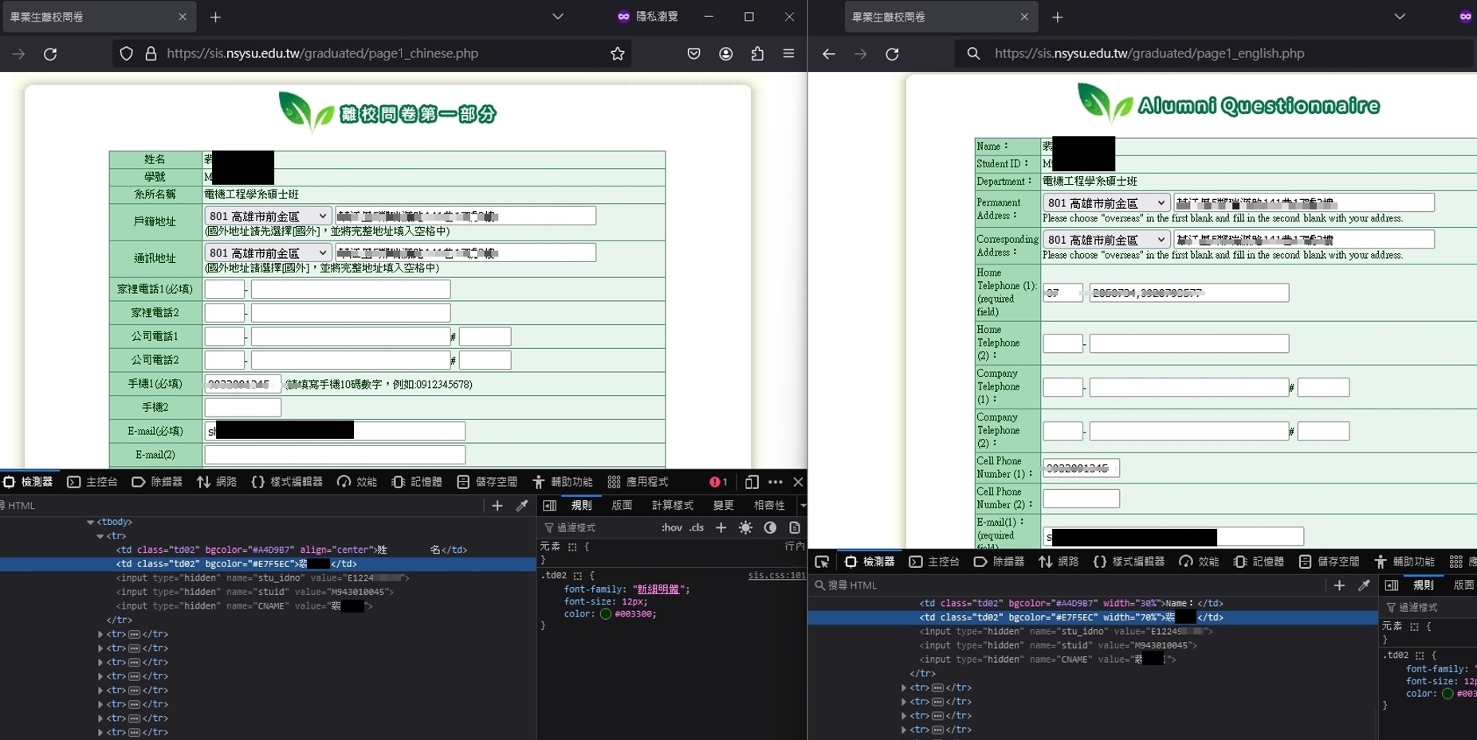Image resolution: width=1477 pixels, height=740 pixels.
Task: Close the left developer tools panel
Action: [798, 482]
